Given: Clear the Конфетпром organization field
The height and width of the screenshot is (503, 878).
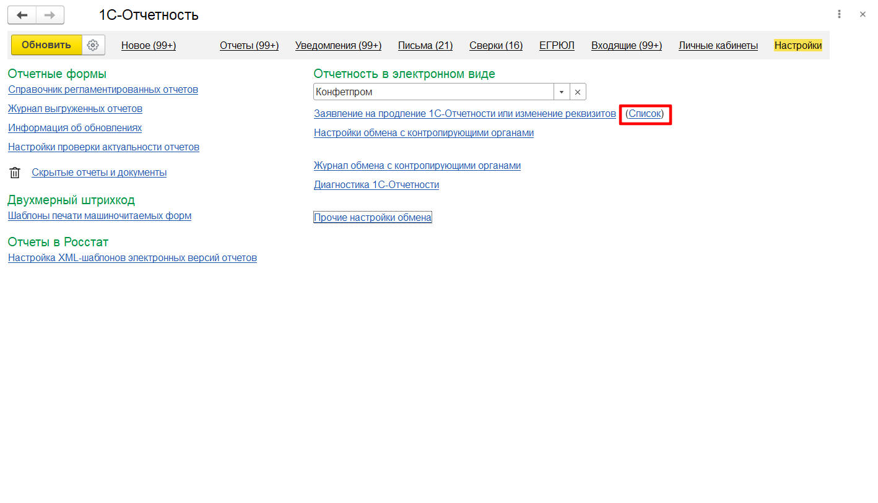Looking at the screenshot, I should 577,92.
